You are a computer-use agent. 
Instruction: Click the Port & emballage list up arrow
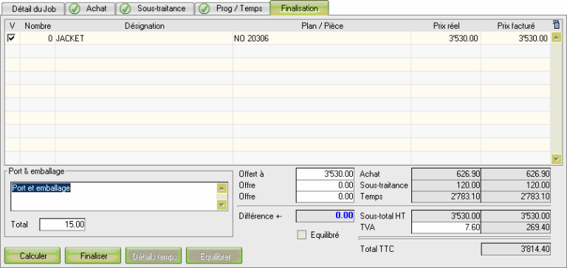click(221, 188)
